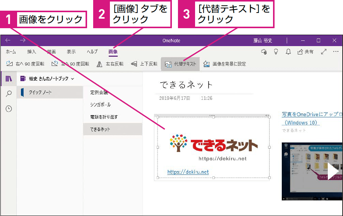Select the クイック ノート section
The height and width of the screenshot is (216, 343).
[50, 92]
